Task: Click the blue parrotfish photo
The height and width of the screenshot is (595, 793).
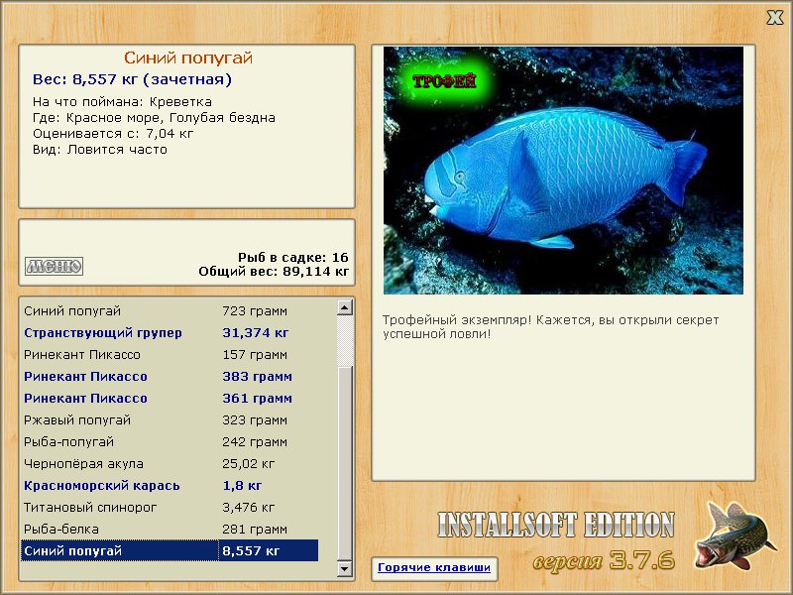Action: 563,171
